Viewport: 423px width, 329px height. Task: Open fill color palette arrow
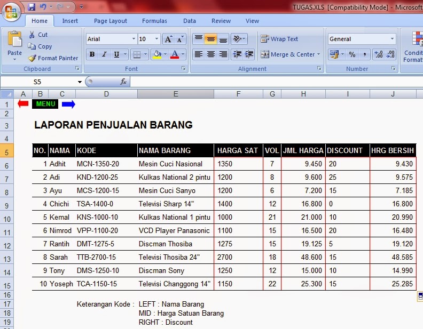tap(166, 54)
